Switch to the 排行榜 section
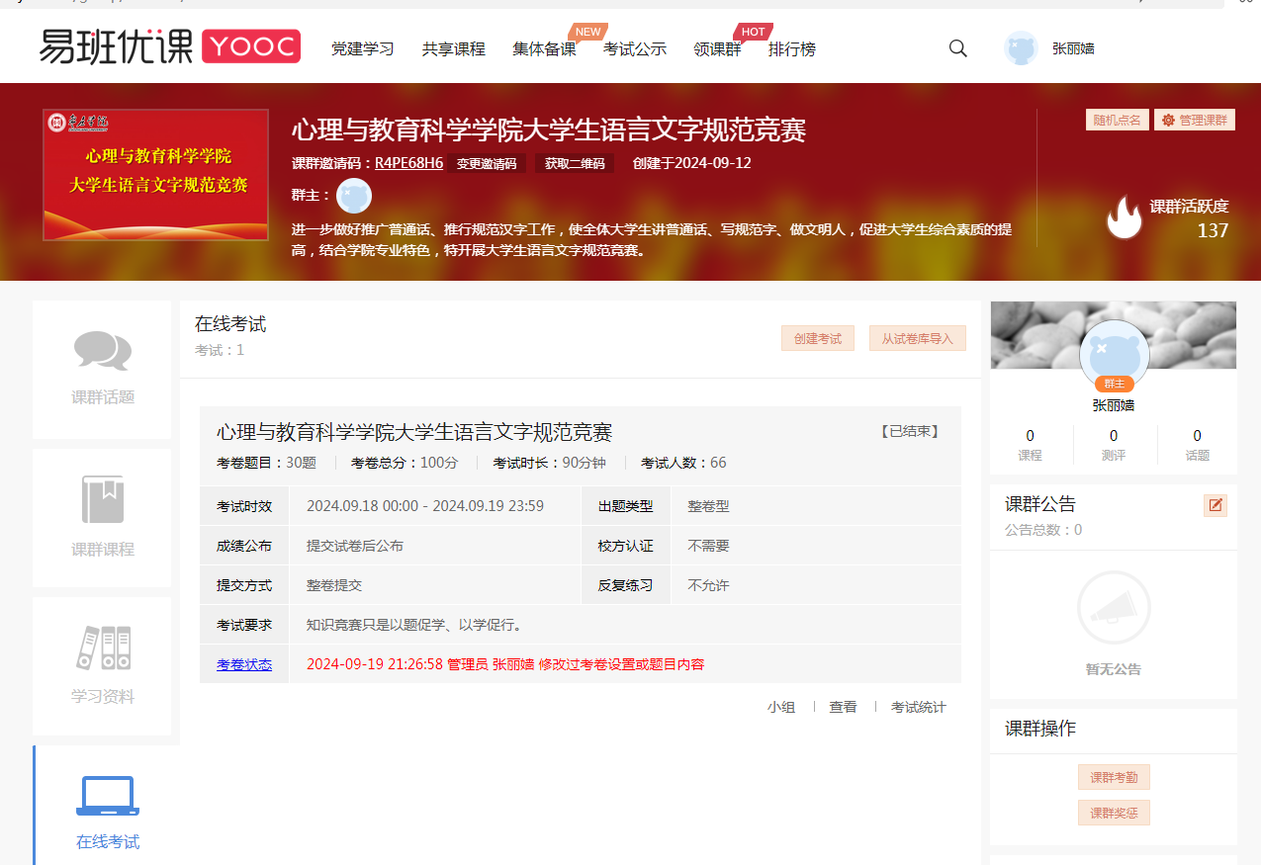Screen dimensions: 1261x865 pos(792,49)
